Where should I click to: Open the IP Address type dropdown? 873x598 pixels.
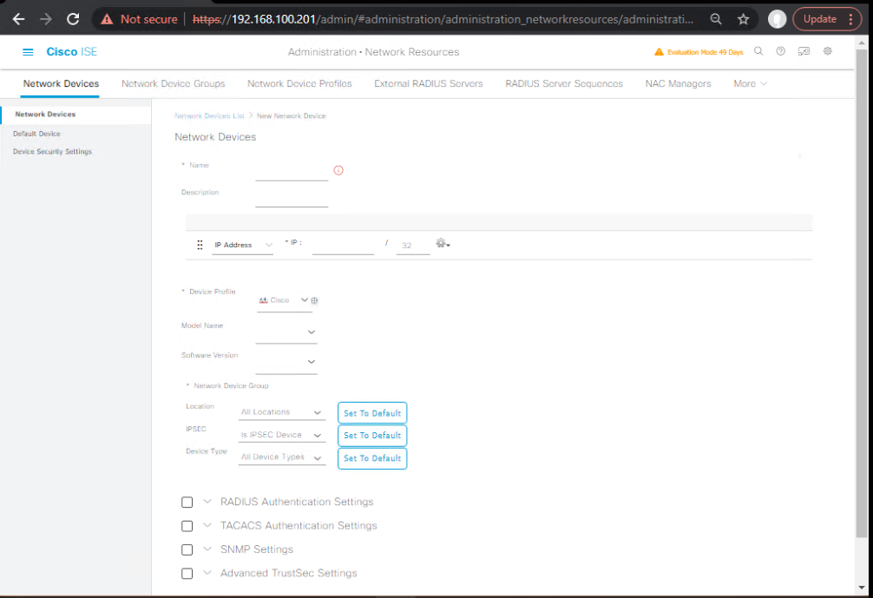point(243,245)
